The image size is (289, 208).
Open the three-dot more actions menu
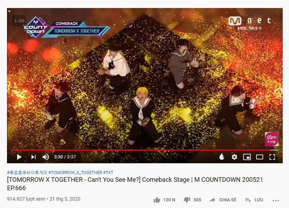point(275,201)
